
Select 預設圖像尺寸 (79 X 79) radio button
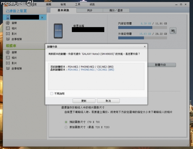coord(66,122)
